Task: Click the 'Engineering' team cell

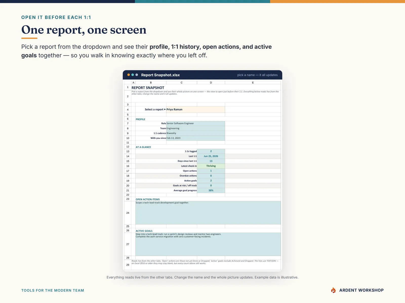Action: 195,128
